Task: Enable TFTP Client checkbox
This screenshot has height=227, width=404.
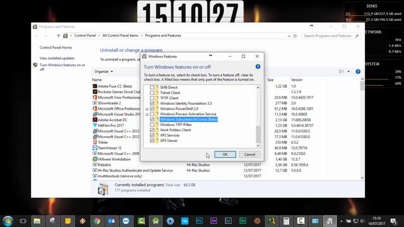Action: [x=152, y=98]
